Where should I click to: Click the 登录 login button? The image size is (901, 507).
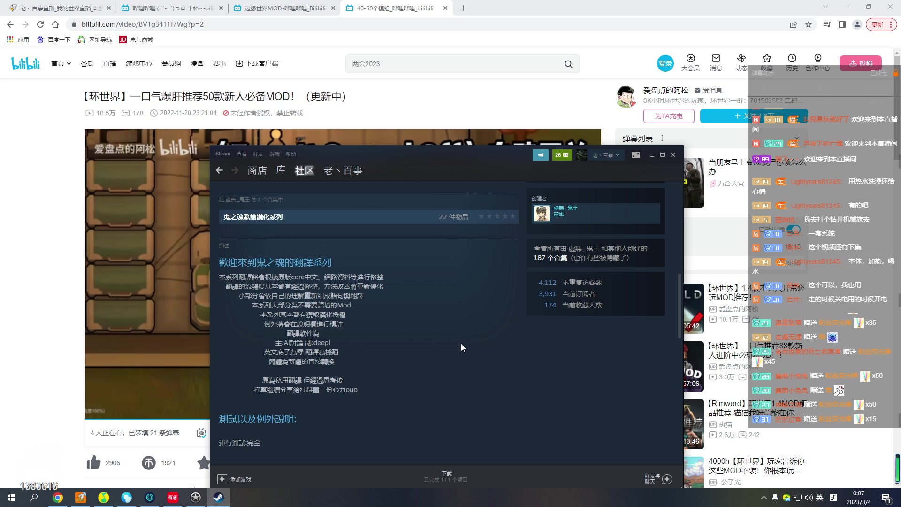pyautogui.click(x=665, y=63)
